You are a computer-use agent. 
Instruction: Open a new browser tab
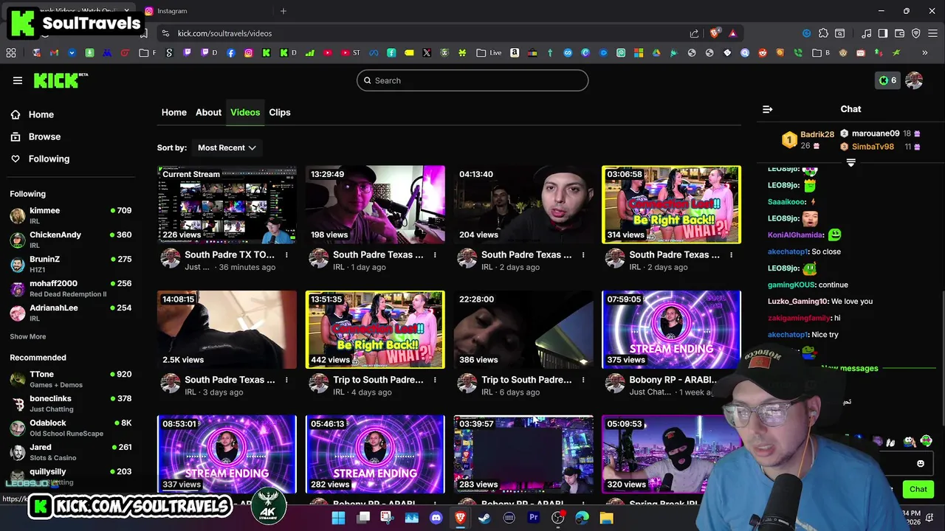pyautogui.click(x=283, y=11)
